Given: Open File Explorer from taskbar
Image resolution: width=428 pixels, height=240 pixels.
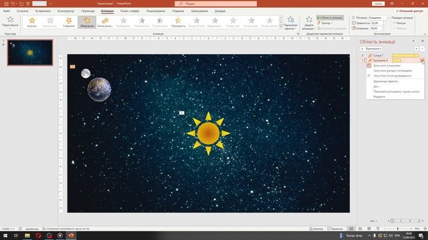Looking at the screenshot, I should (27, 235).
